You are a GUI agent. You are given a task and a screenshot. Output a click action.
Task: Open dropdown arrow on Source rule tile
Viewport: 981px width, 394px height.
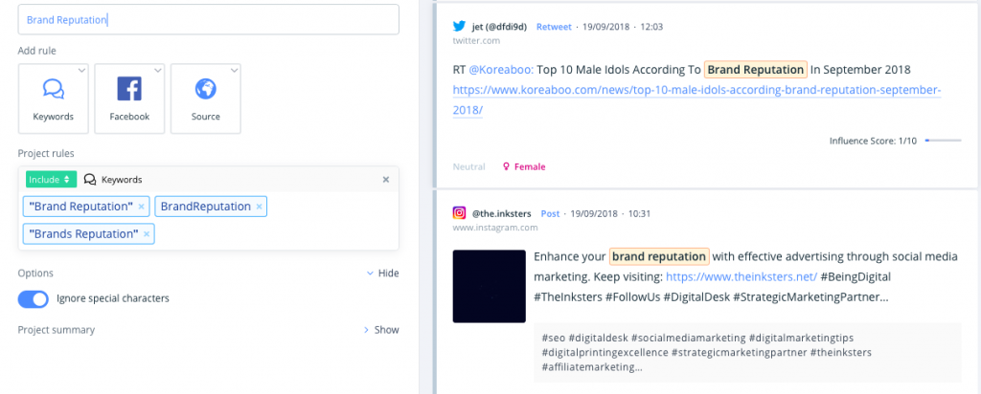coord(234,70)
